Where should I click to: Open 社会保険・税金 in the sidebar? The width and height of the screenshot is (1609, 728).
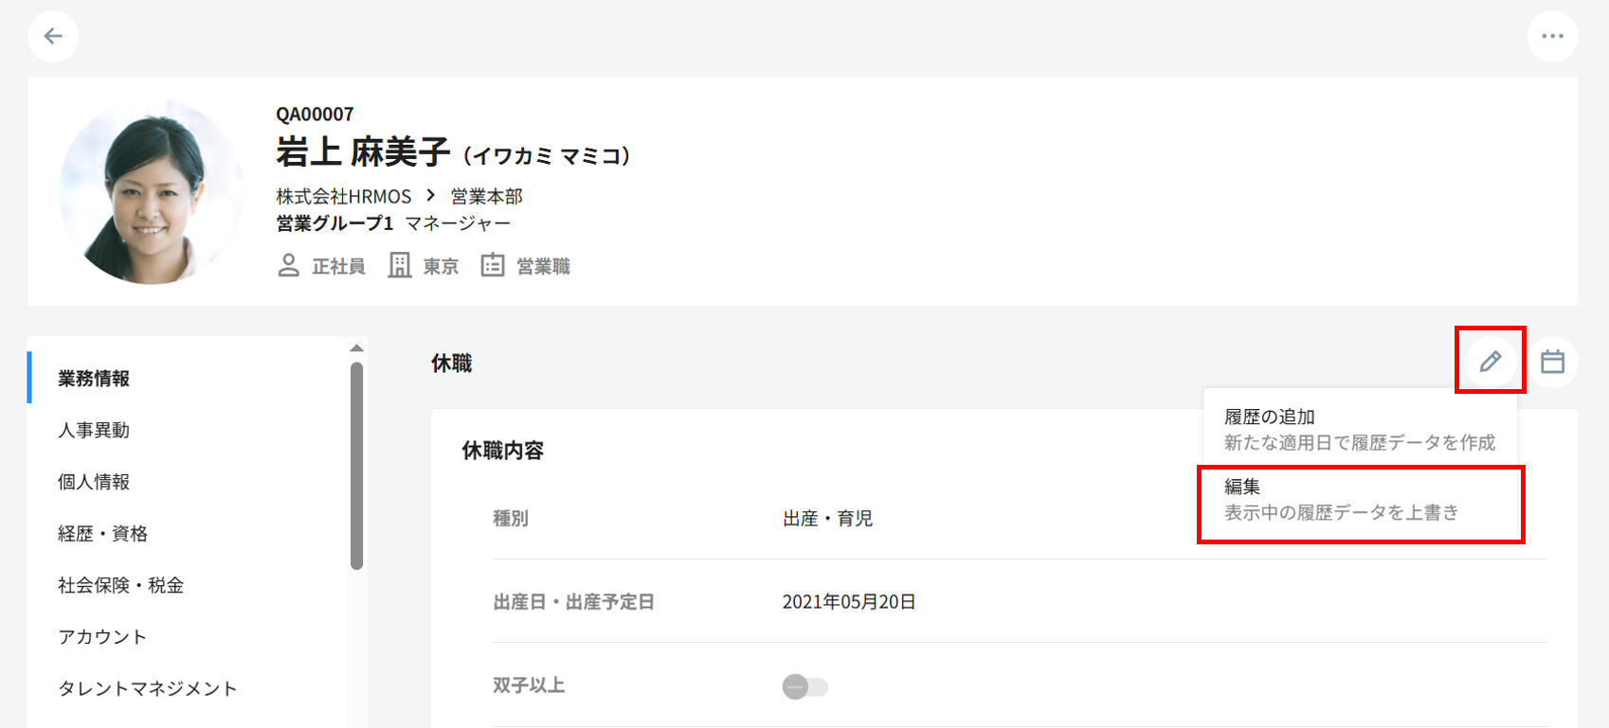coord(120,586)
